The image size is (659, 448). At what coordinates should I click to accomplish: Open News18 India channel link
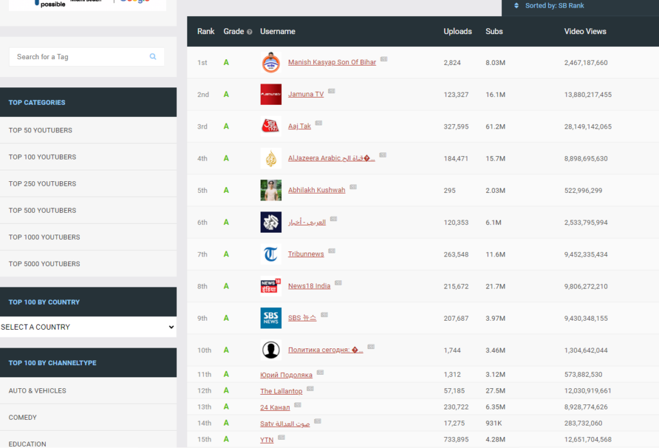pyautogui.click(x=310, y=286)
